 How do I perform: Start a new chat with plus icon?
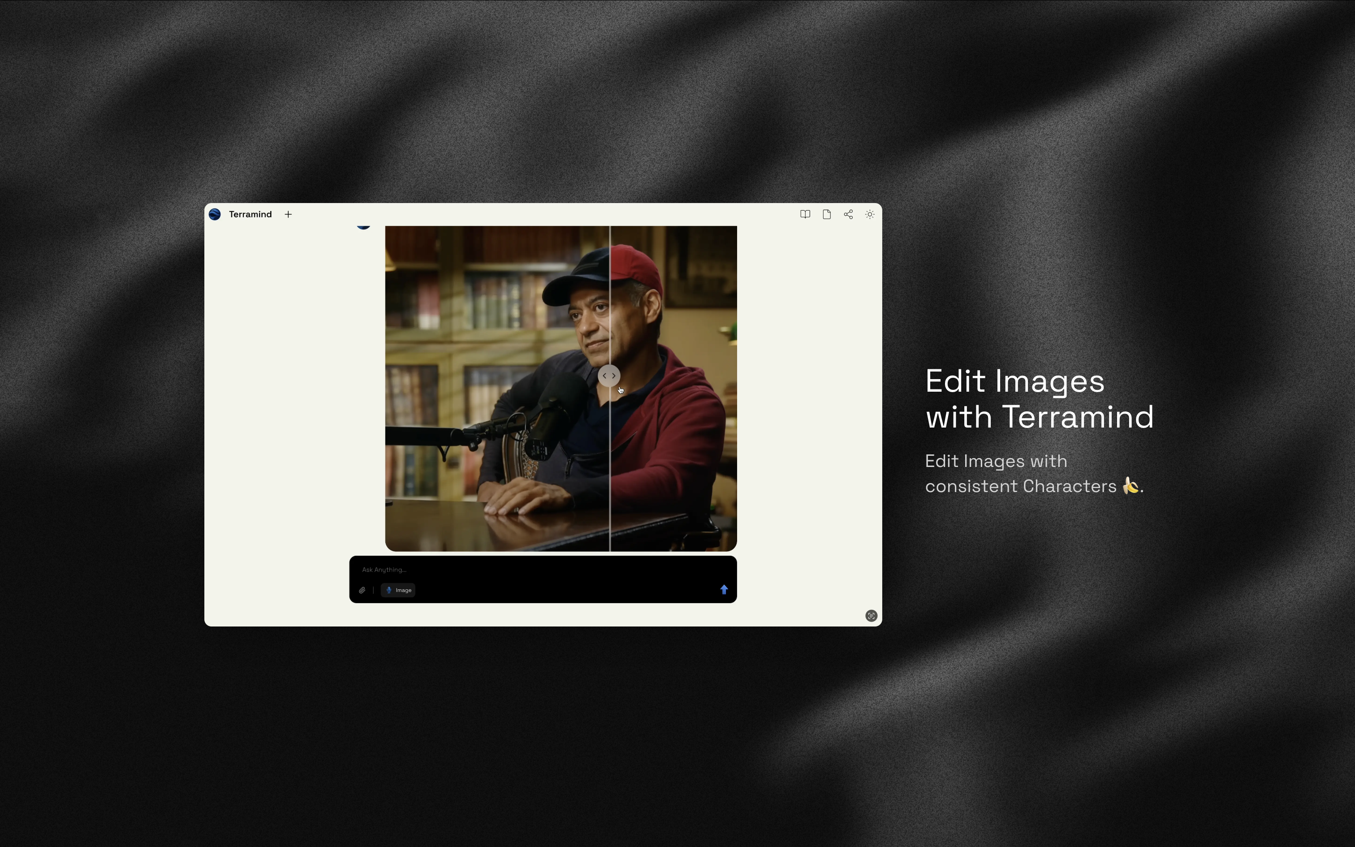288,214
